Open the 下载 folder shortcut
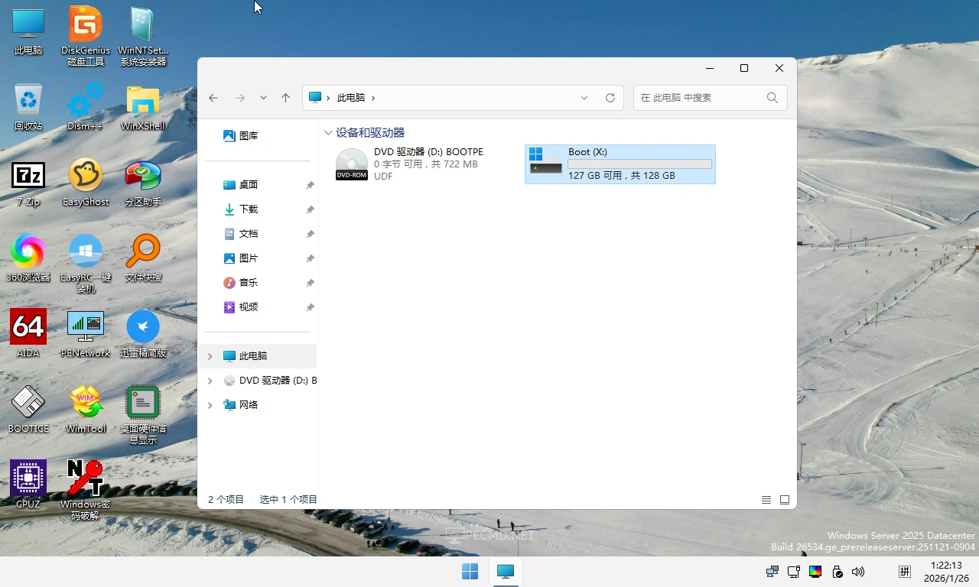The image size is (979, 587). [249, 209]
